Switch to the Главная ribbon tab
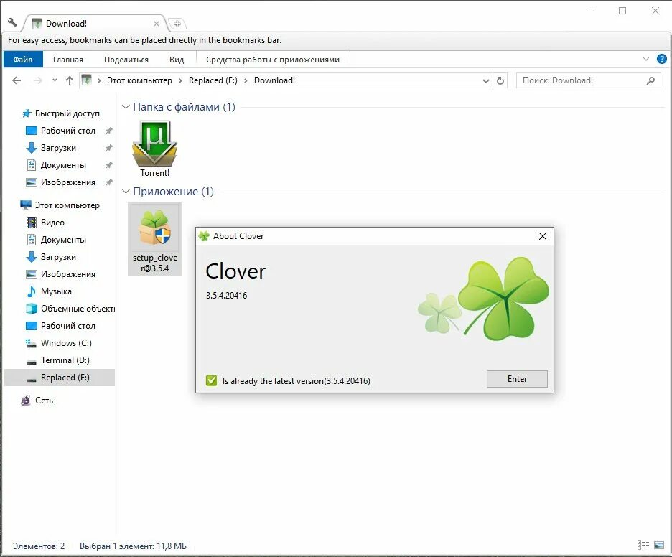The image size is (672, 557). [68, 60]
